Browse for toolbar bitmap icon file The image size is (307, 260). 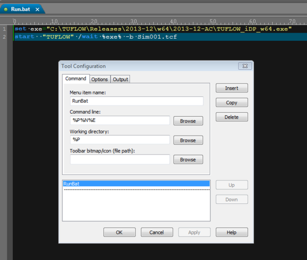point(188,160)
